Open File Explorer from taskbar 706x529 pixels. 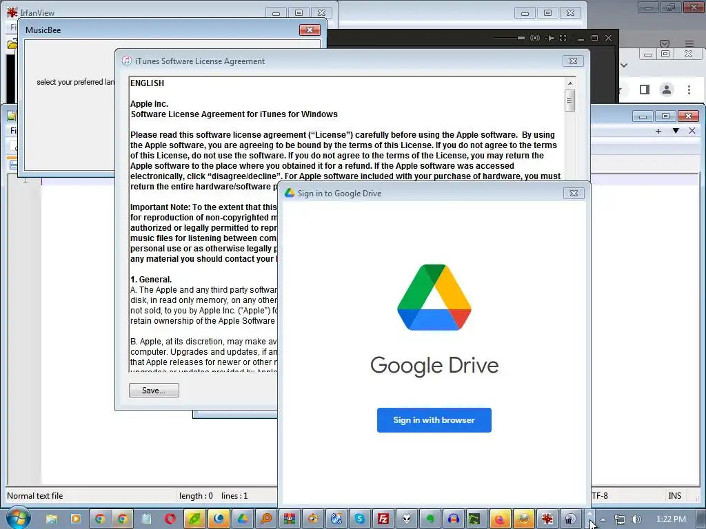tap(52, 519)
